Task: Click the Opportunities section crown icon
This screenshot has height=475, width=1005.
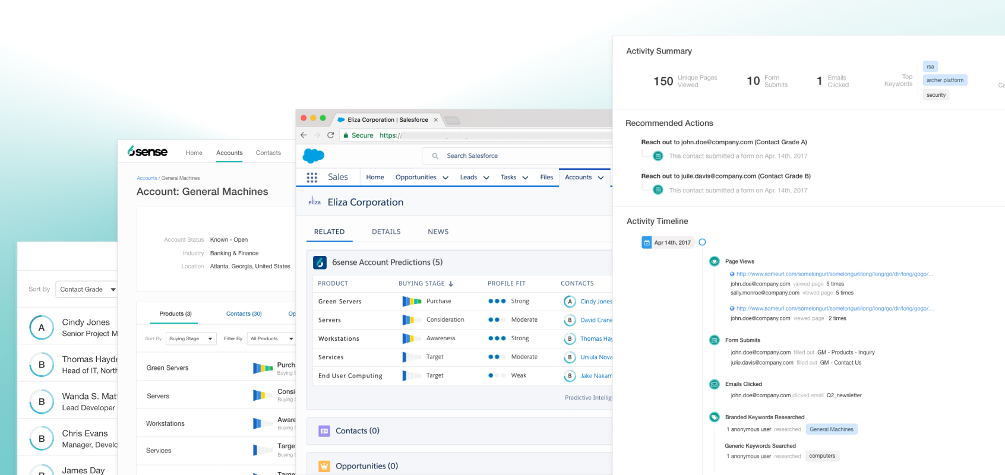Action: [x=324, y=466]
